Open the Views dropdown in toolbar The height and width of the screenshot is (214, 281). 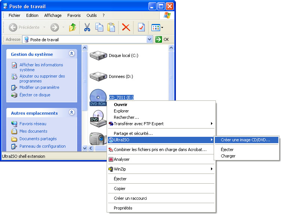pyautogui.click(x=157, y=27)
